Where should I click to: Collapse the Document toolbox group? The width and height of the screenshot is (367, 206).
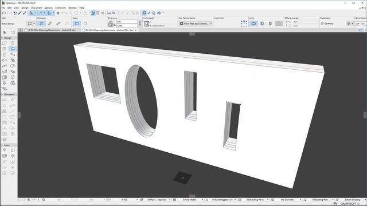click(x=2, y=94)
